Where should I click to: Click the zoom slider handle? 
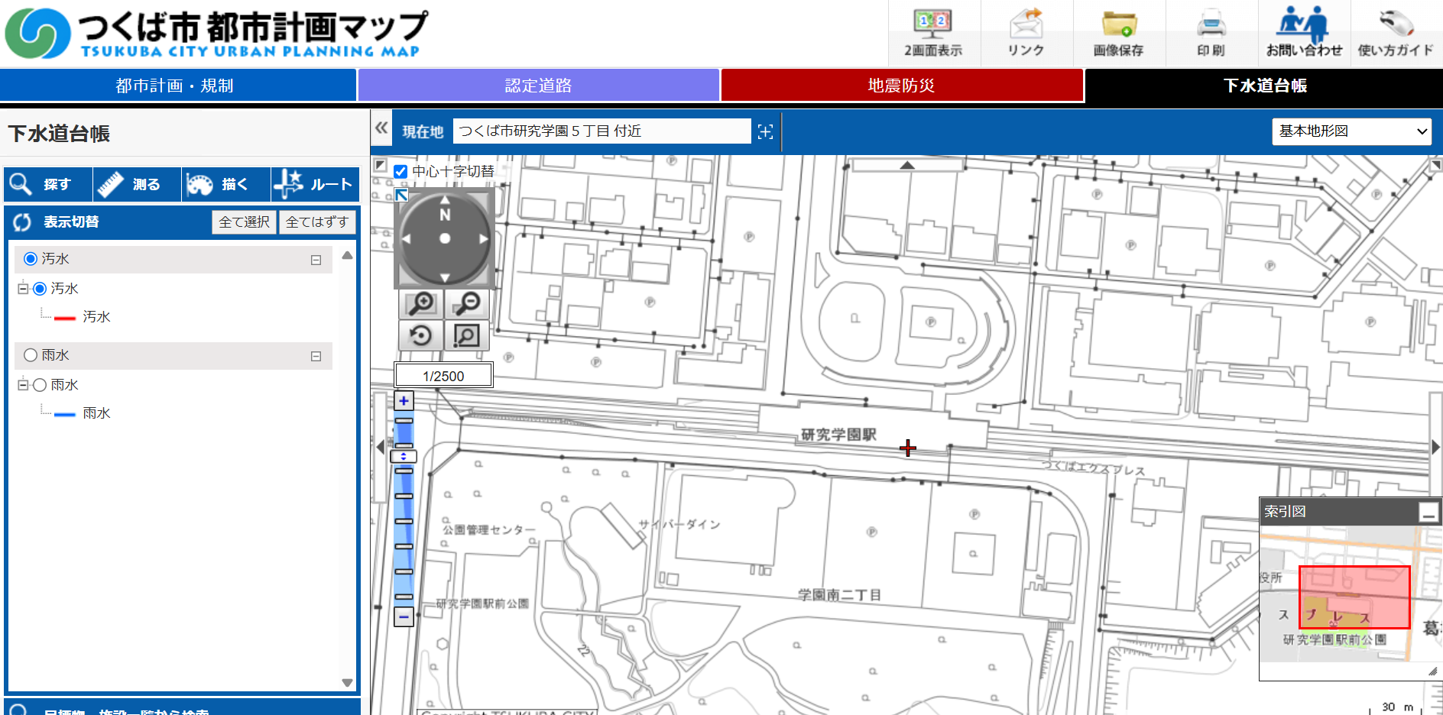pyautogui.click(x=404, y=457)
